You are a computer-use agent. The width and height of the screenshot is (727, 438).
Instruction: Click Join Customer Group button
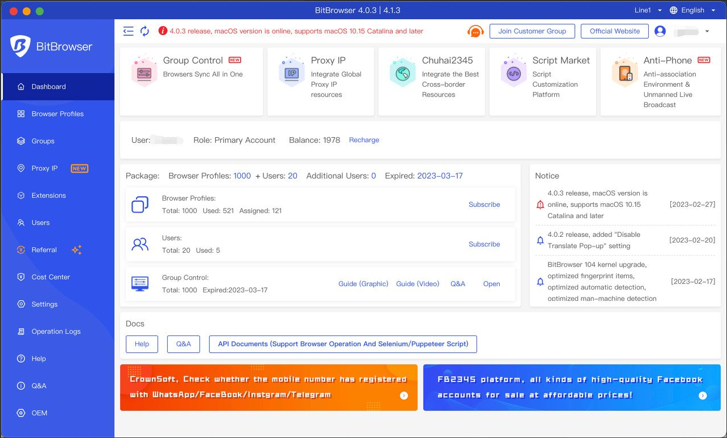(x=532, y=31)
